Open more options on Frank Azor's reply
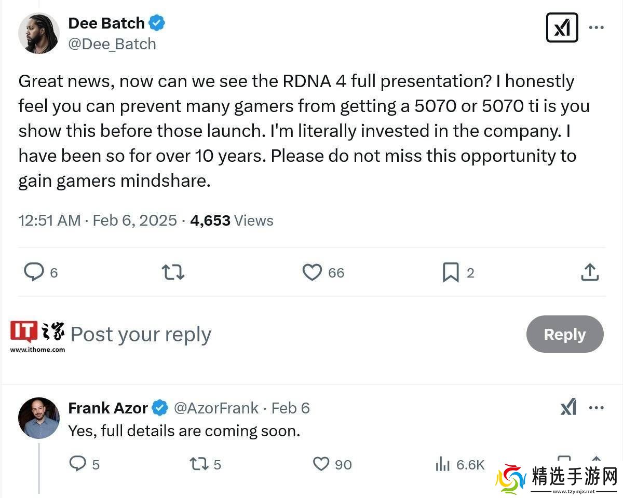 click(597, 407)
